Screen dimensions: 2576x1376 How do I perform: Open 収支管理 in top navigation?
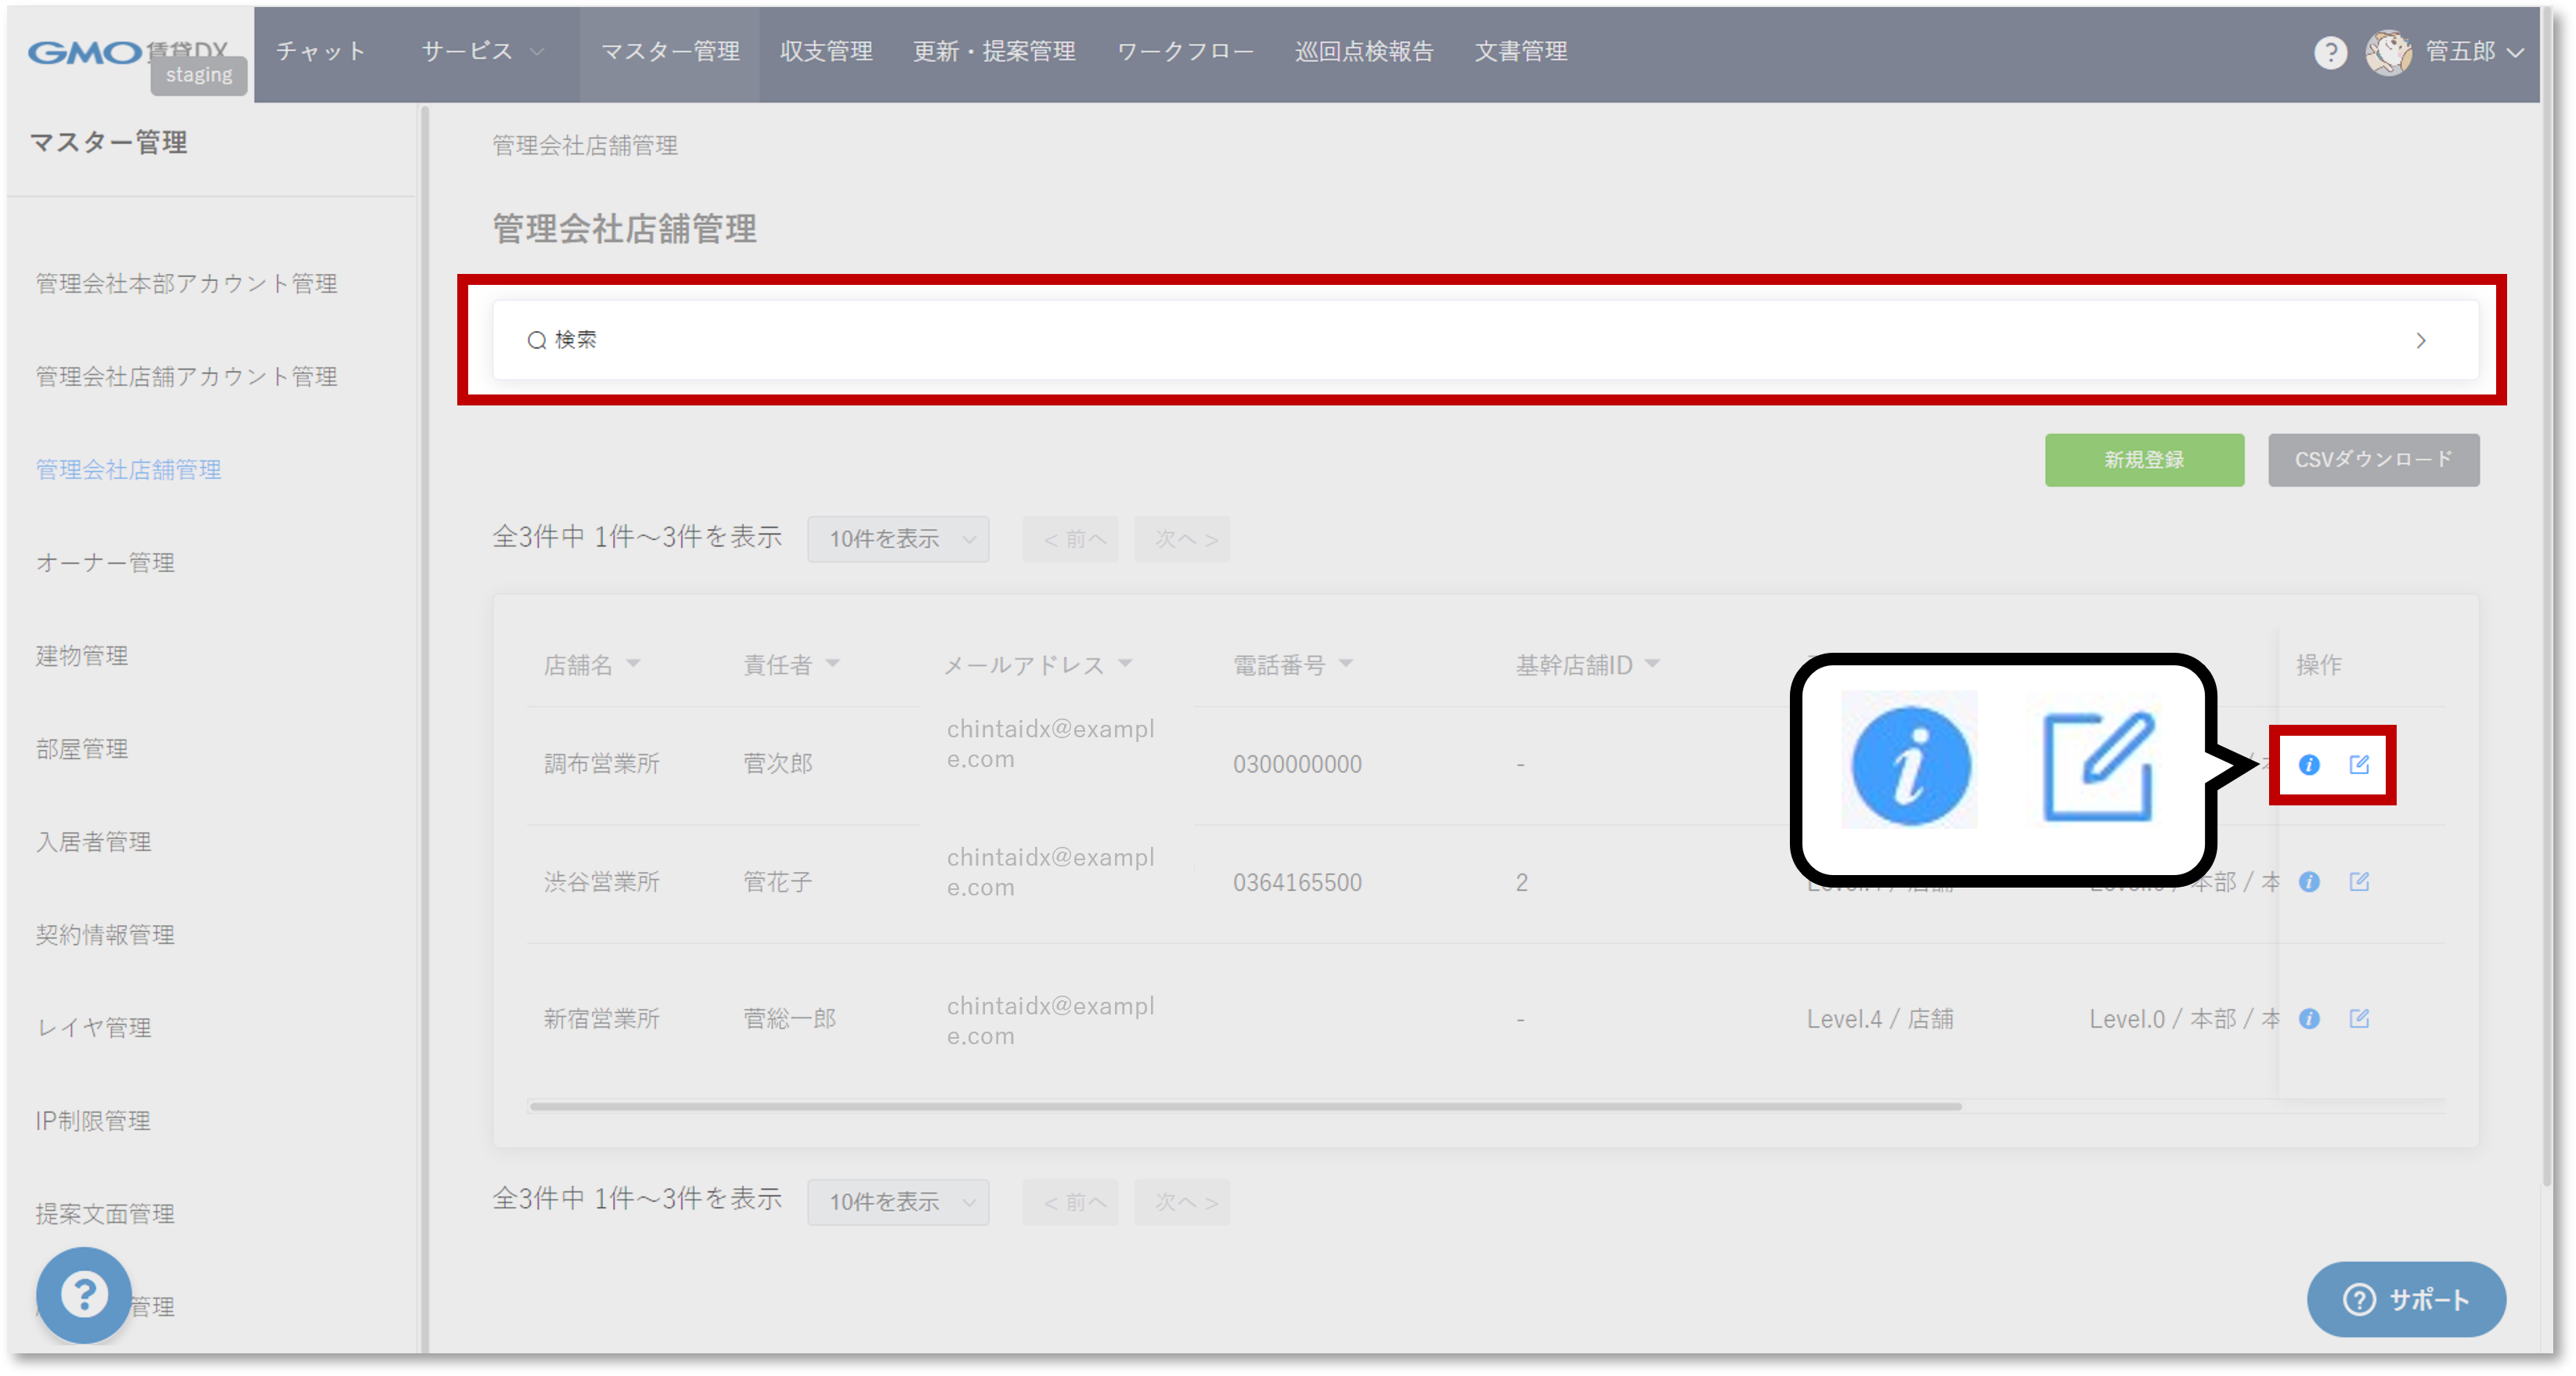point(825,52)
